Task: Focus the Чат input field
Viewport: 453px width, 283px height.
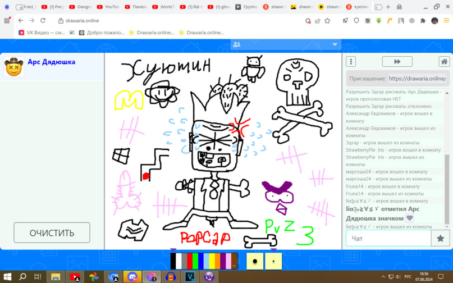Action: point(388,239)
